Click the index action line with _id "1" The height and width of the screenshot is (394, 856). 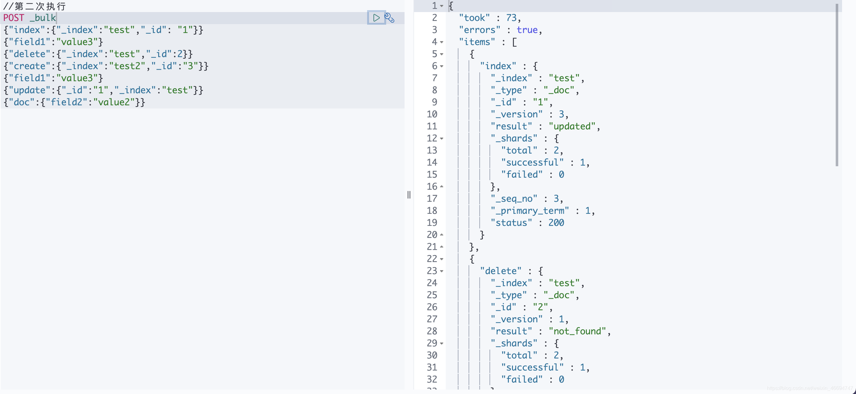click(103, 30)
